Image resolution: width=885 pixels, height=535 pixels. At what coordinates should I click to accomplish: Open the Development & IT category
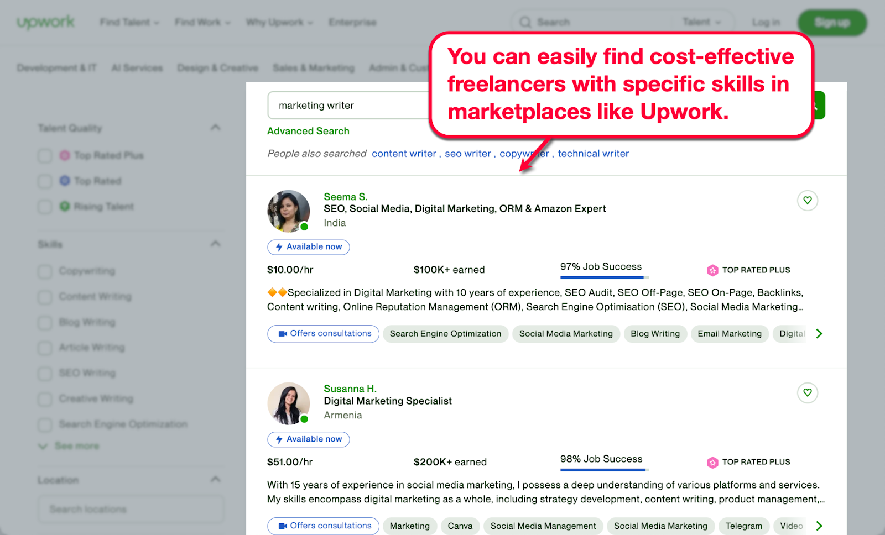point(56,67)
